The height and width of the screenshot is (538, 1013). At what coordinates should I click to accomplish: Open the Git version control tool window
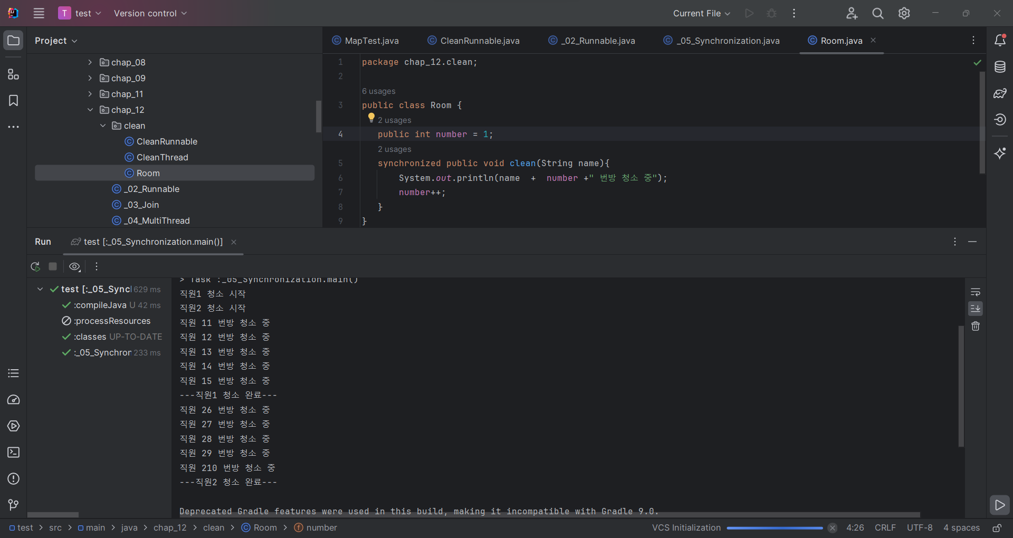[14, 505]
